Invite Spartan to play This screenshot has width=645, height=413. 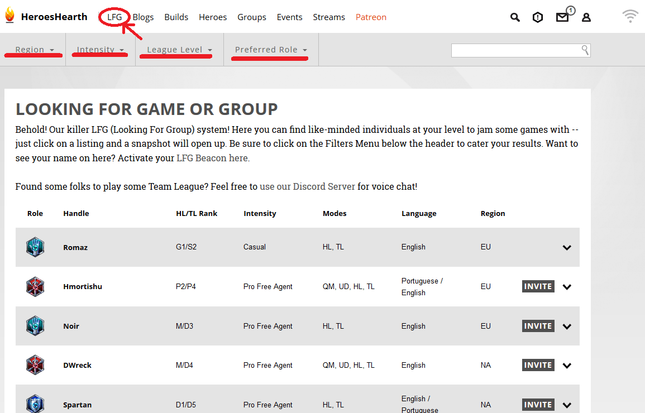[x=538, y=405]
